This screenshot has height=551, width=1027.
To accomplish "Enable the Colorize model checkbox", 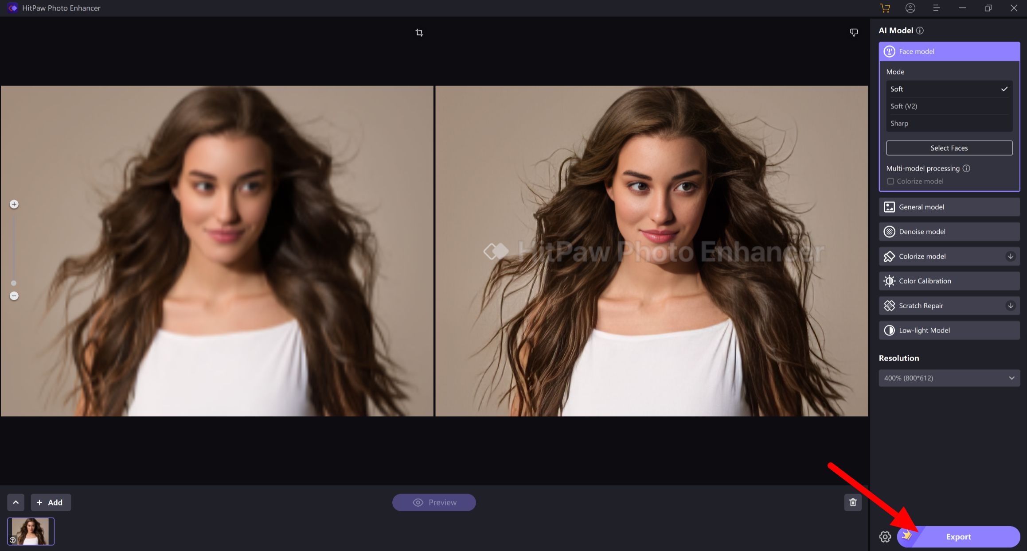I will [x=890, y=181].
